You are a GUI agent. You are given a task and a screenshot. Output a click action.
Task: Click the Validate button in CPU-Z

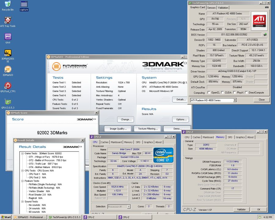pyautogui.click(x=241, y=210)
